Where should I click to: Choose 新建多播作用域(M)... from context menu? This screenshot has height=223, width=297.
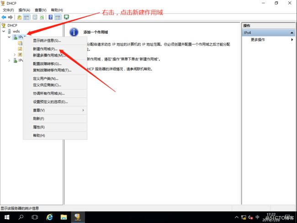point(55,55)
